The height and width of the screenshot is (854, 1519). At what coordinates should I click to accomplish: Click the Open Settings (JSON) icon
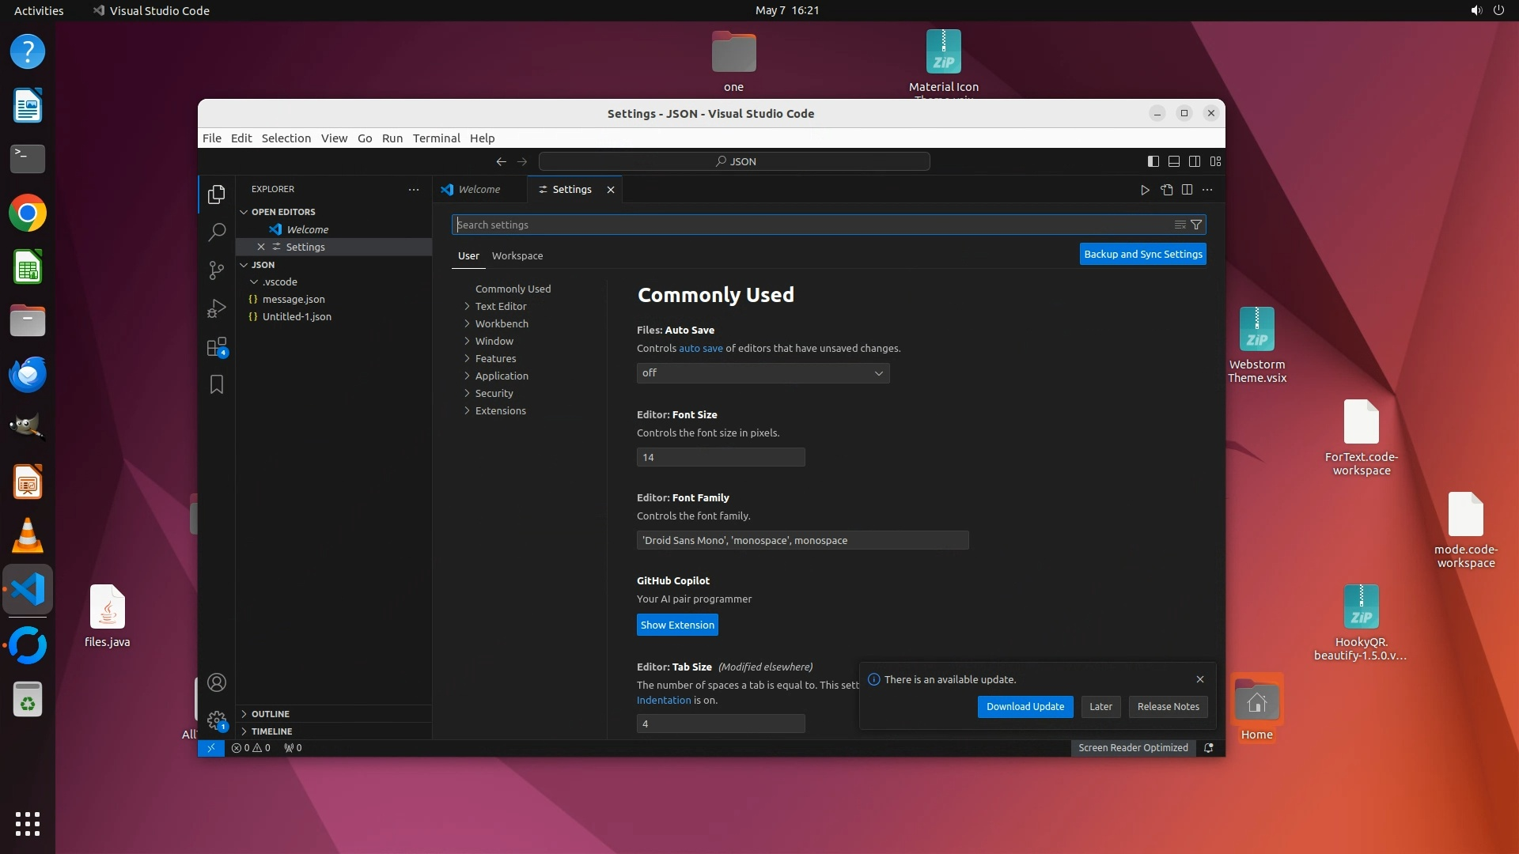1166,190
